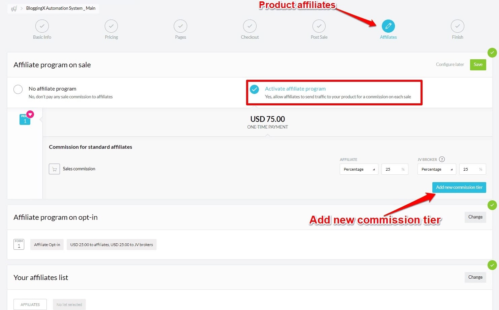Screen dimensions: 499x310
Task: Click the green checkmark beside Affiliate program on sale
Action: tap(492, 53)
